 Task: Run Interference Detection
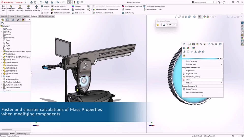11,8
